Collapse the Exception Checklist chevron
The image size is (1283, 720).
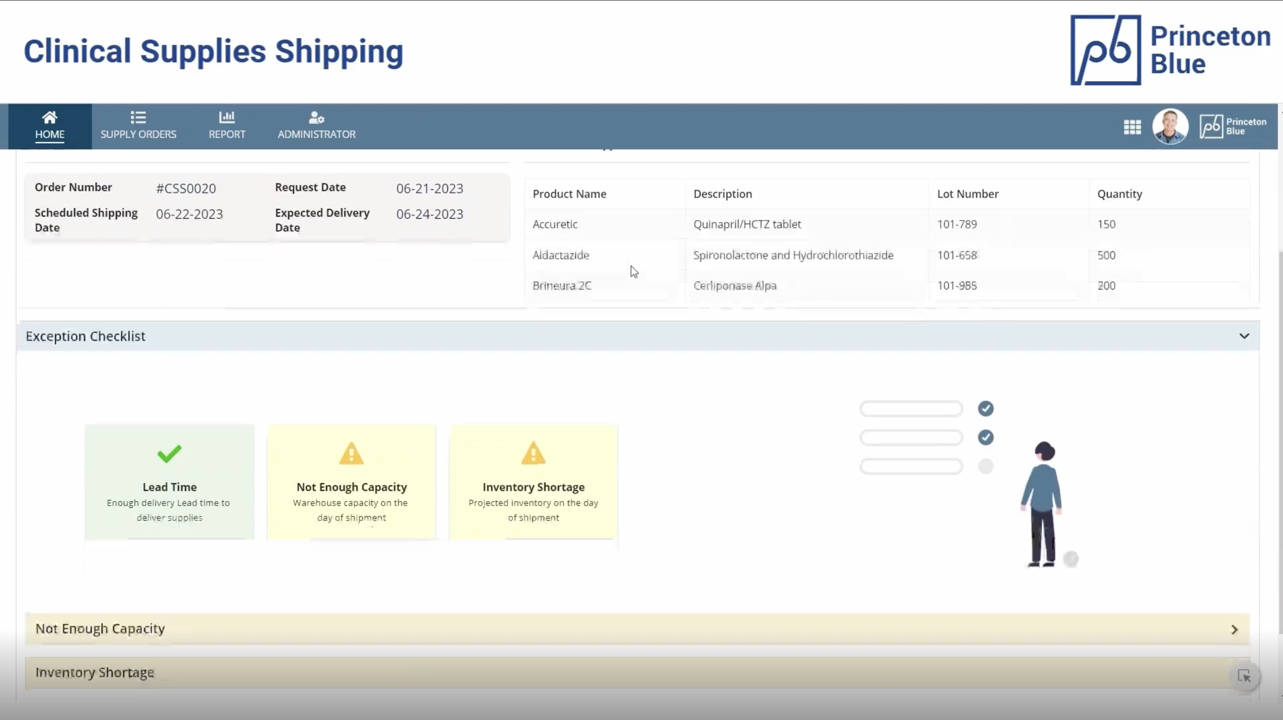1244,336
